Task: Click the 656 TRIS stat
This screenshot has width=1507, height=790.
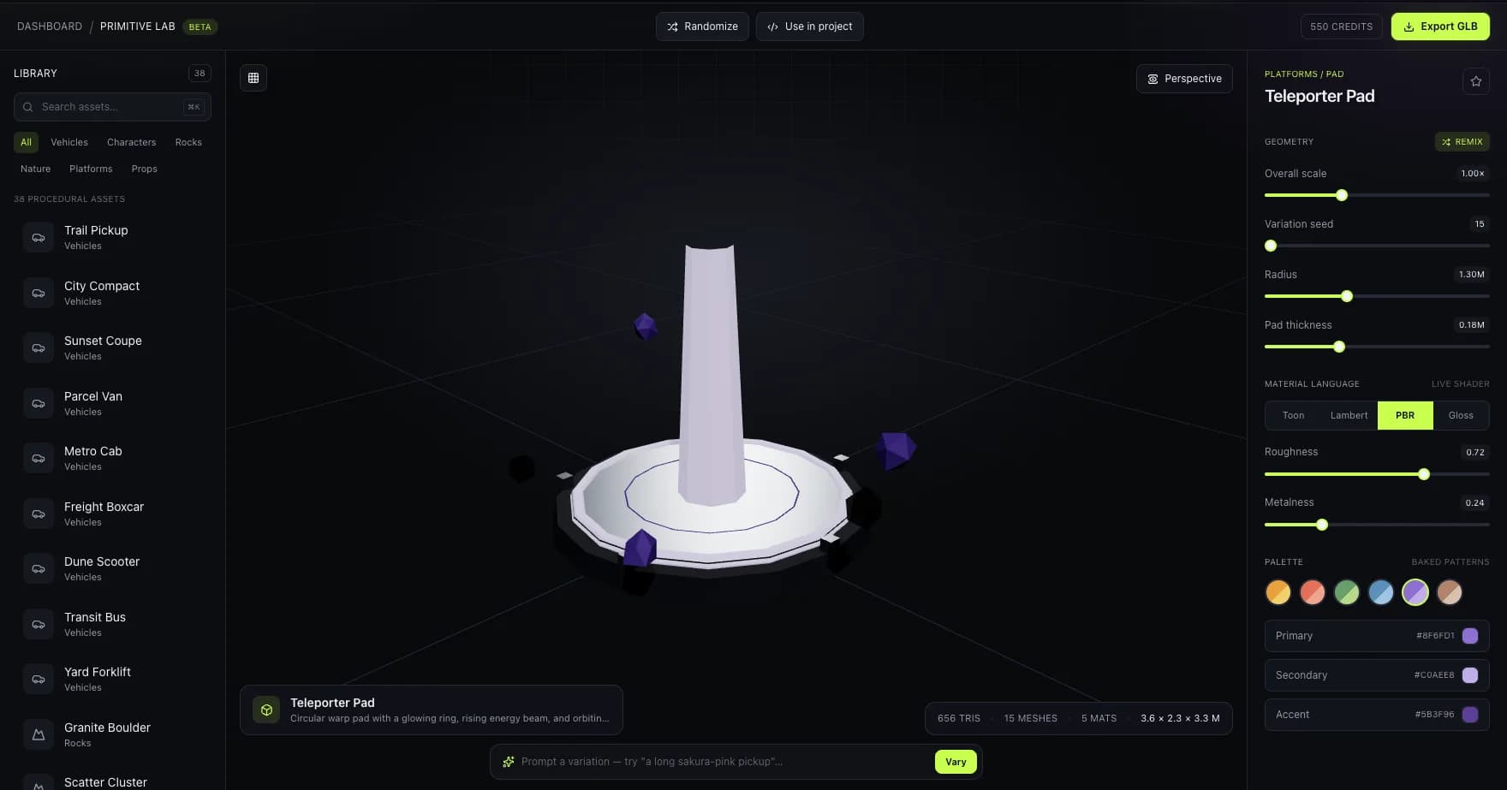Action: (x=959, y=718)
